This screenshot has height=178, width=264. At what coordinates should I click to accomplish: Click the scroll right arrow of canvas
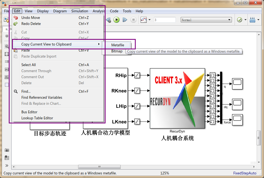(254, 167)
